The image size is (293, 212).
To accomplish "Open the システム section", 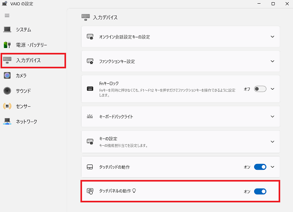I will tap(33, 29).
